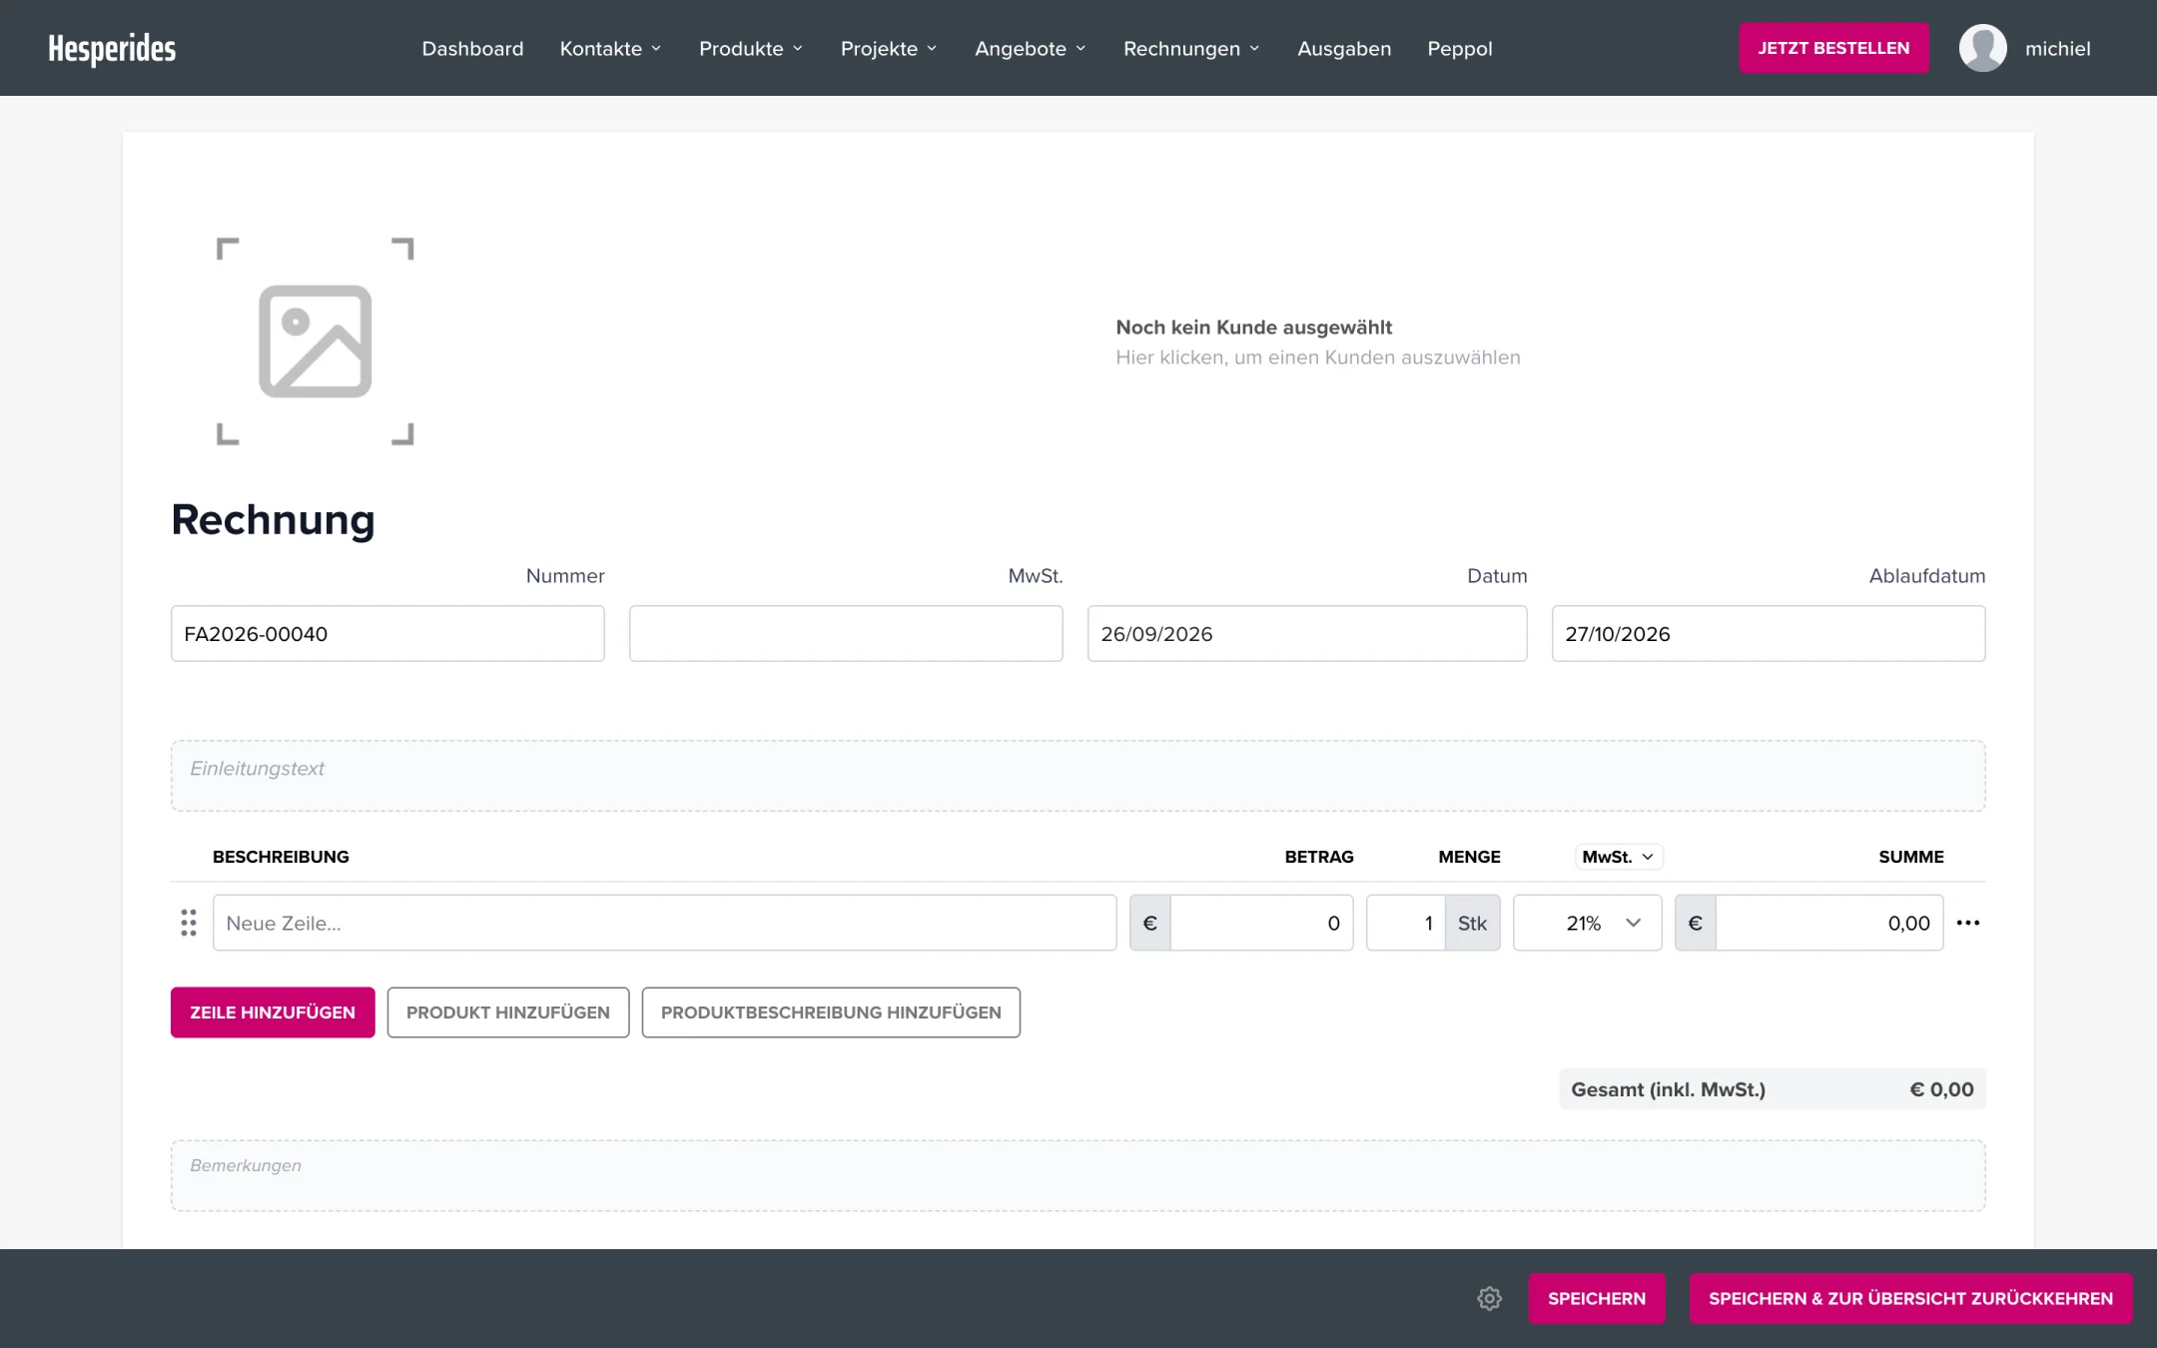Open the settings gear in bottom bar

click(1489, 1298)
